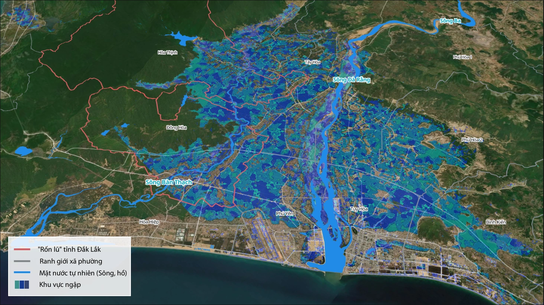The height and width of the screenshot is (305, 544).
Task: Select the Mặt nước tự nhiên legend entry
Action: pos(83,273)
